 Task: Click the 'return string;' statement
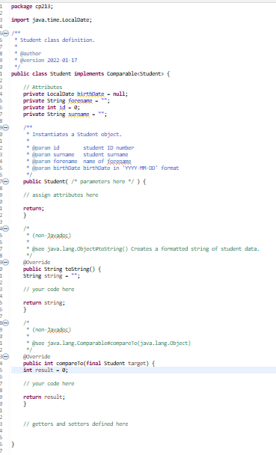[x=44, y=303]
